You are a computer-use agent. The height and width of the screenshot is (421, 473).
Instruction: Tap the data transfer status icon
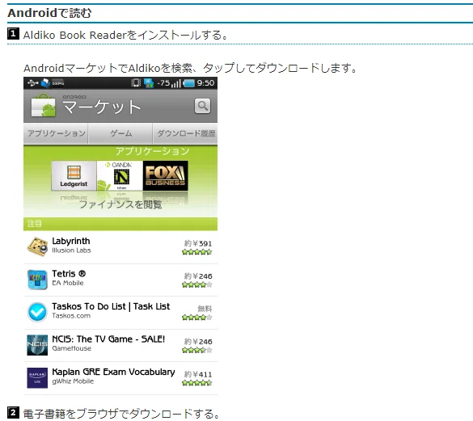point(149,83)
